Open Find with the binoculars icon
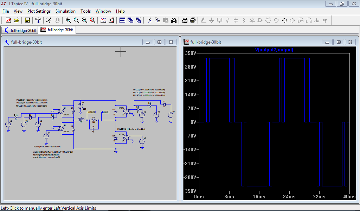Image resolution: width=360 pixels, height=211 pixels. [174, 20]
